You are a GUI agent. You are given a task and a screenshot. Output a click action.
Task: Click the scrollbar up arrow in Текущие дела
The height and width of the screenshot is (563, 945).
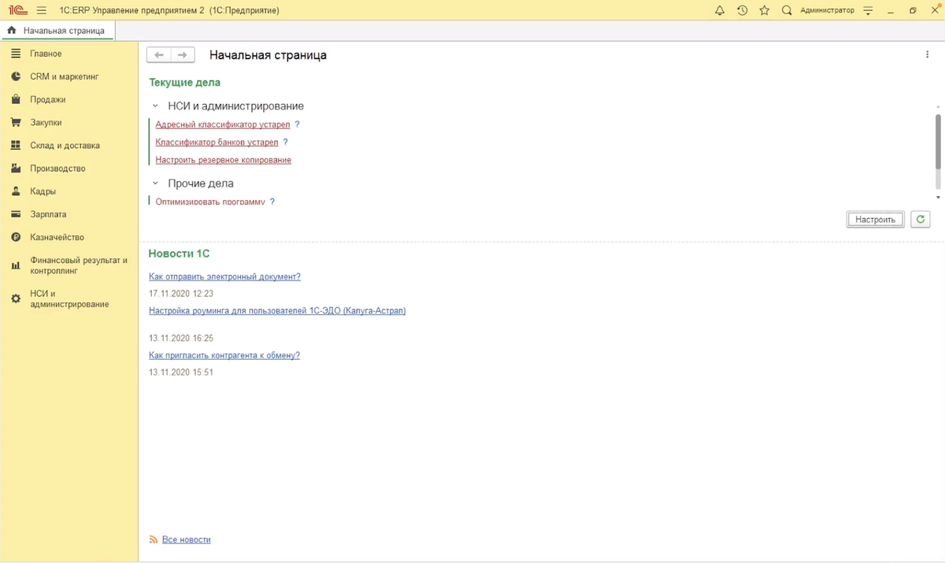pos(938,106)
